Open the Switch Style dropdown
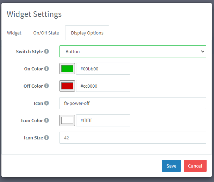Screen dimensions: 214x182 click(x=133, y=51)
